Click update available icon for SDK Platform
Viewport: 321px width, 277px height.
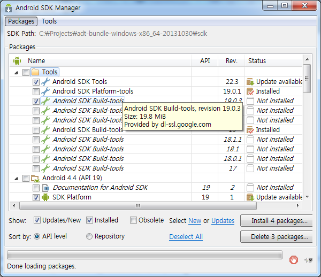tap(250, 197)
